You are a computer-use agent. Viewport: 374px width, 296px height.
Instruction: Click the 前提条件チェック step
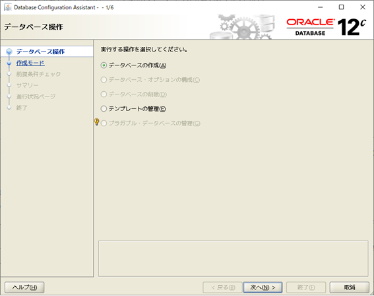tap(38, 74)
